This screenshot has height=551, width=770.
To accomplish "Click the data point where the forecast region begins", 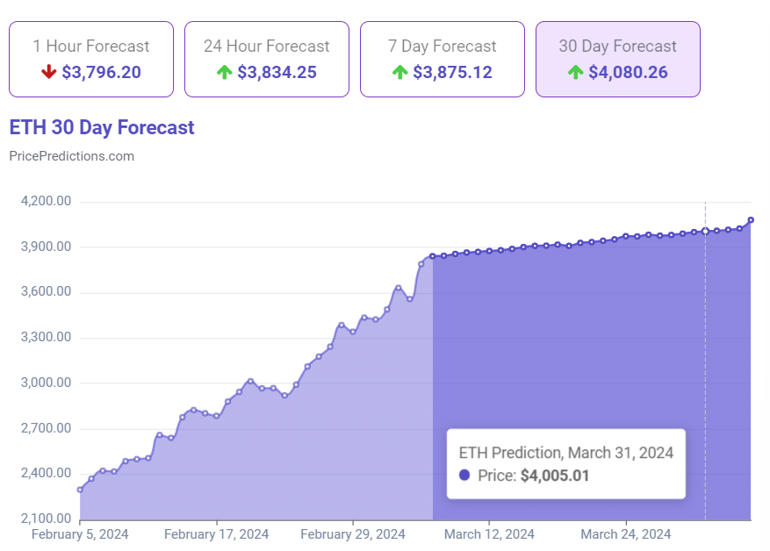I will pyautogui.click(x=433, y=256).
